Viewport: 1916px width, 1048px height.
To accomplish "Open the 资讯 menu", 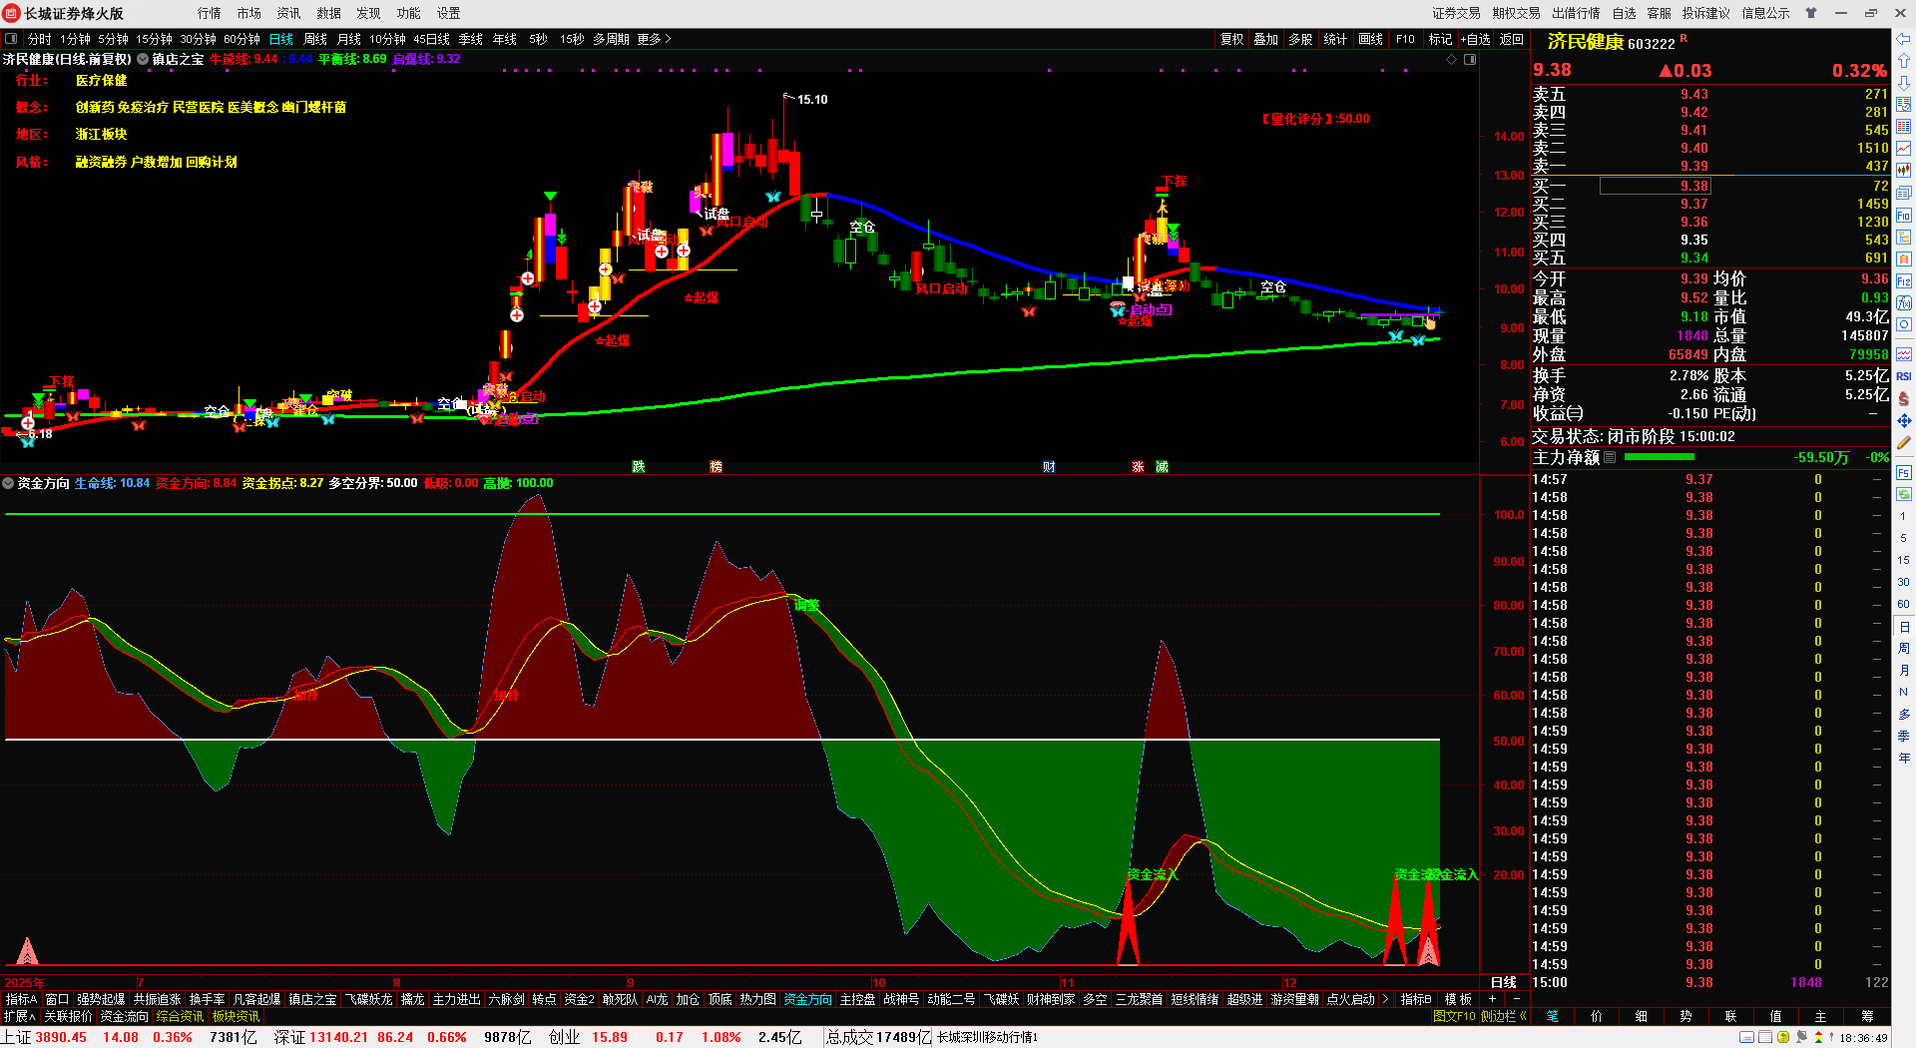I will [x=289, y=13].
